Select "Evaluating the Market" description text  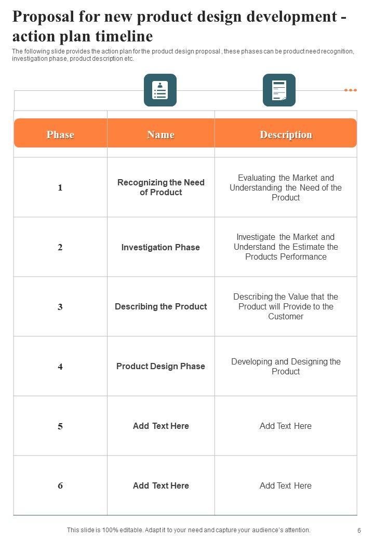coord(286,187)
